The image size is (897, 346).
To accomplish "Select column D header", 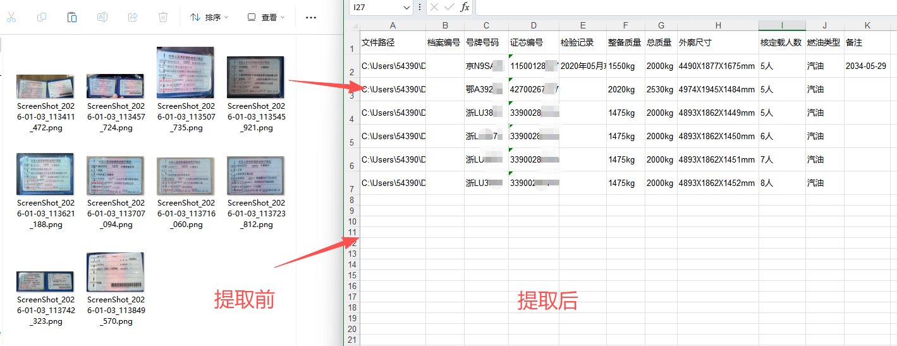I will coord(534,25).
